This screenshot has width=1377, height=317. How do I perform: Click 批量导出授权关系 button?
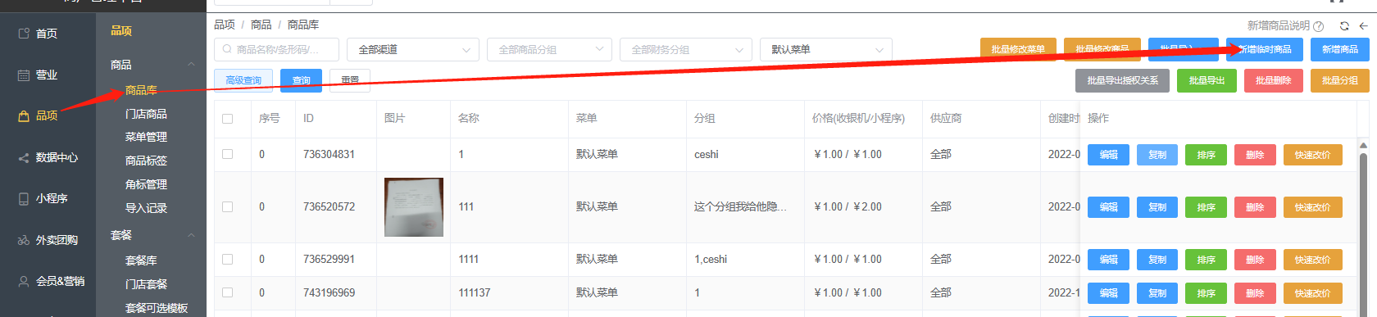pyautogui.click(x=1122, y=80)
